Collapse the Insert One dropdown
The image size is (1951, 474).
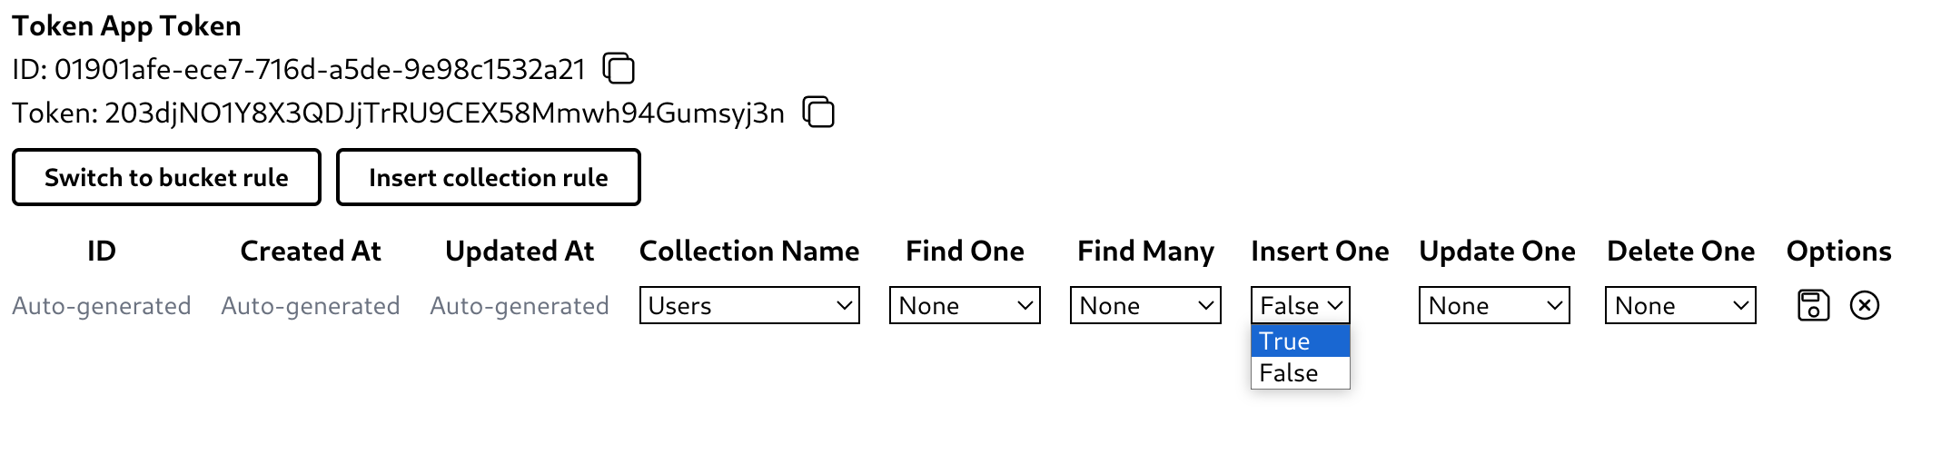tap(1300, 305)
